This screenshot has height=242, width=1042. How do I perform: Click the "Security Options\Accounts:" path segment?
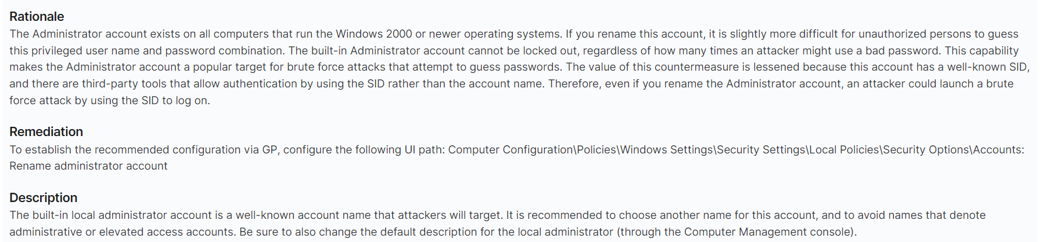tap(954, 150)
